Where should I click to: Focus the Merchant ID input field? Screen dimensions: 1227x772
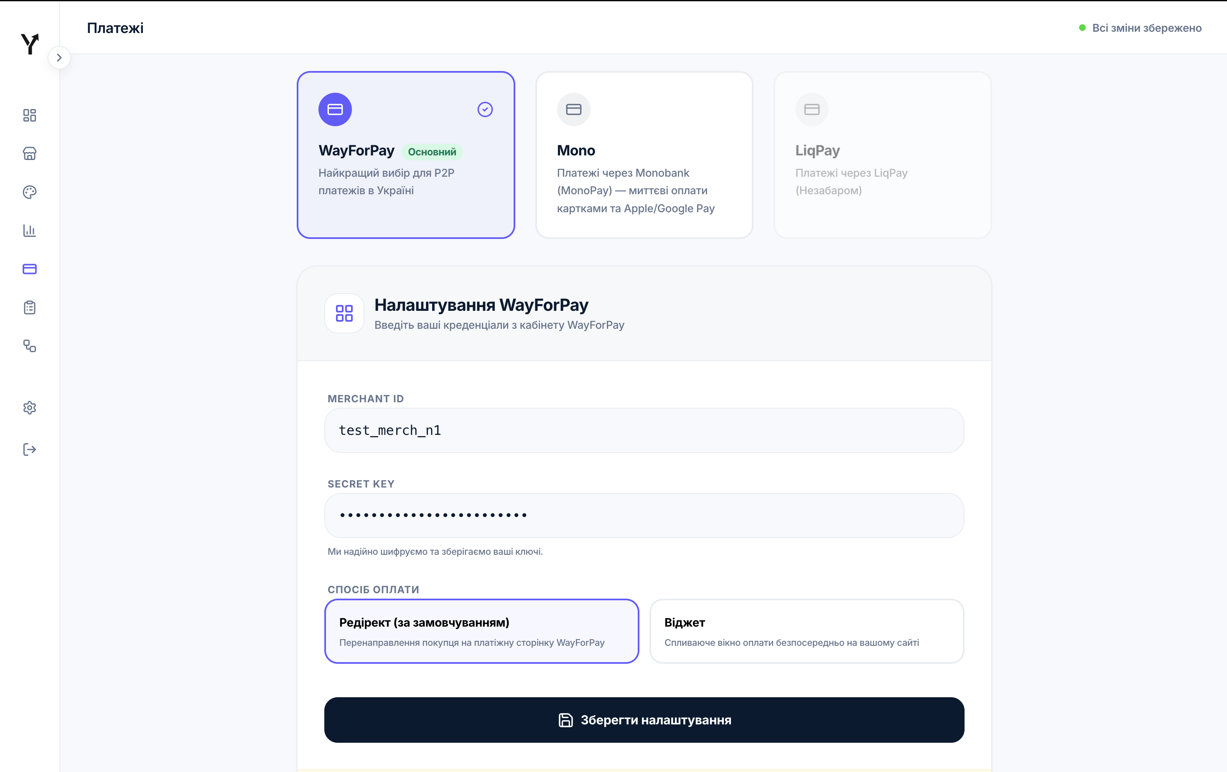[644, 430]
